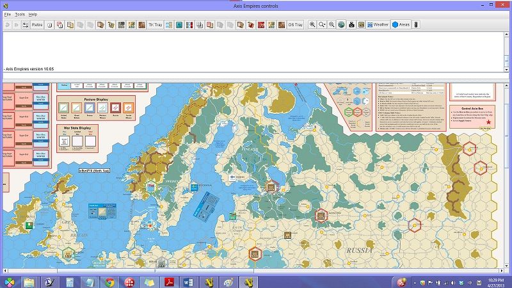Zoom in with the magnifier plus icon
This screenshot has width=512, height=288.
(x=312, y=25)
